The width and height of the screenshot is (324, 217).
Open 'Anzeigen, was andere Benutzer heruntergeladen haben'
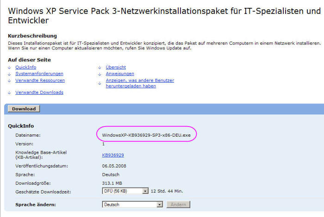click(140, 83)
